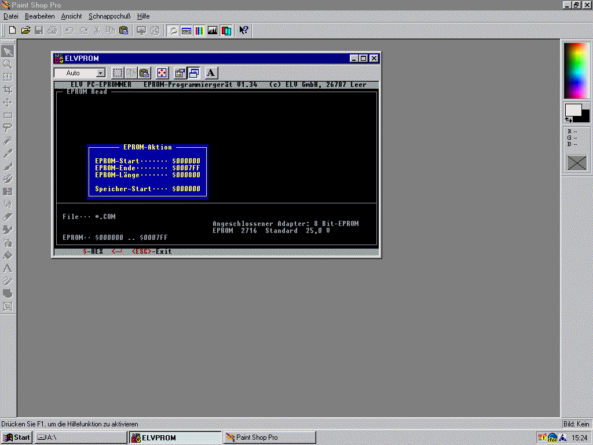
Task: Click the normal viewing icon beside the monitor
Action: coord(155,30)
